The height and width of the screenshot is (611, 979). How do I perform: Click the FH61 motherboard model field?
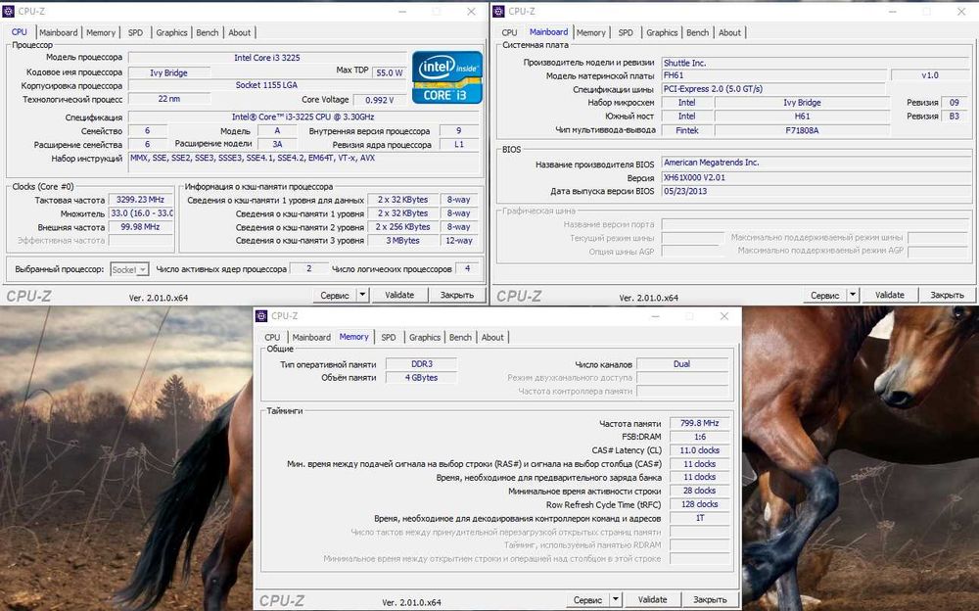[773, 75]
